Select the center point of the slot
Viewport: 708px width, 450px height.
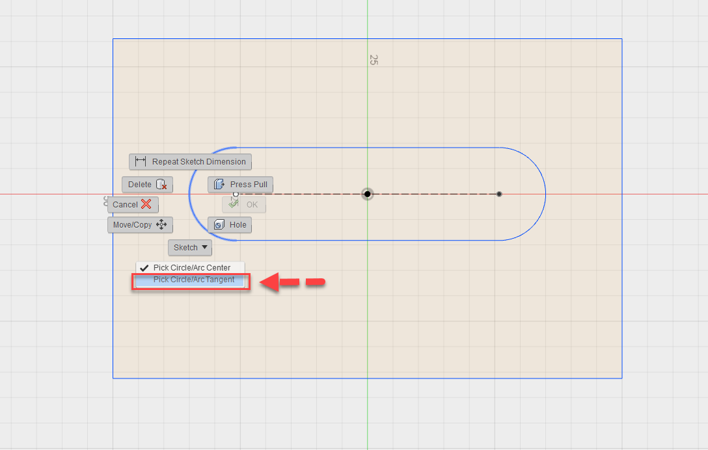[x=368, y=194]
